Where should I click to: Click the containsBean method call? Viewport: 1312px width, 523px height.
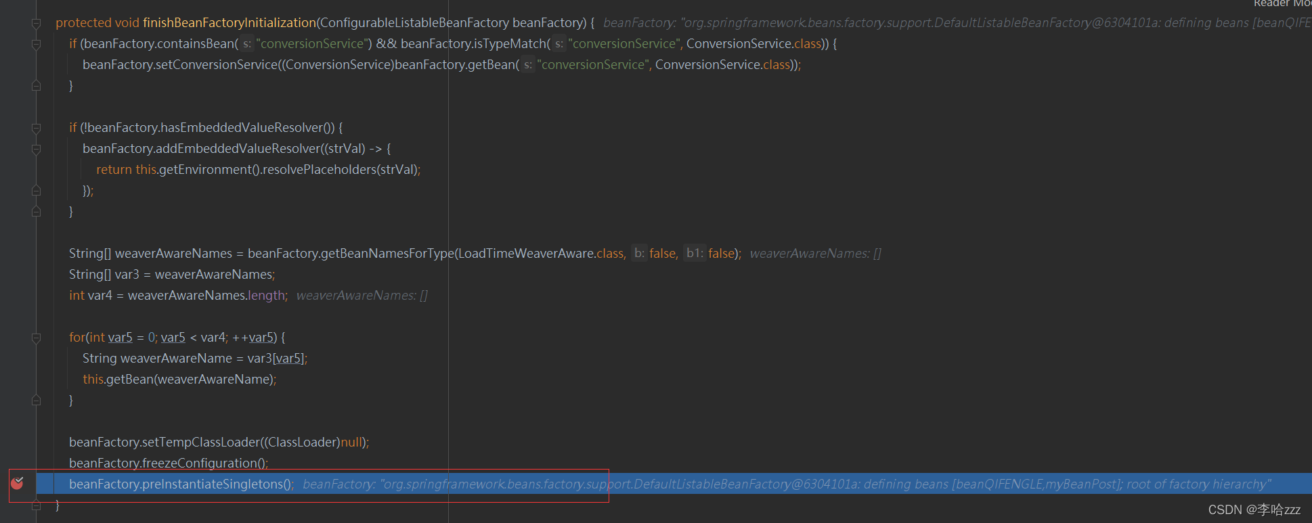coord(196,44)
